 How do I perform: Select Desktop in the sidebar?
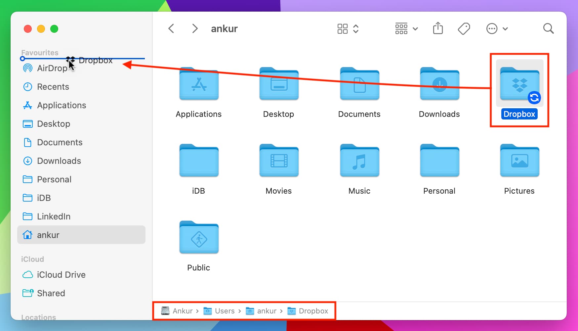click(81, 124)
